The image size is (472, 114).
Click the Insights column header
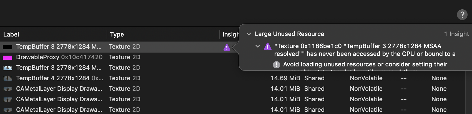230,34
